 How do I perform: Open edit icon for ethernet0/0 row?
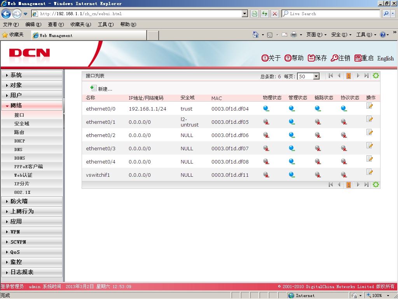click(x=370, y=106)
